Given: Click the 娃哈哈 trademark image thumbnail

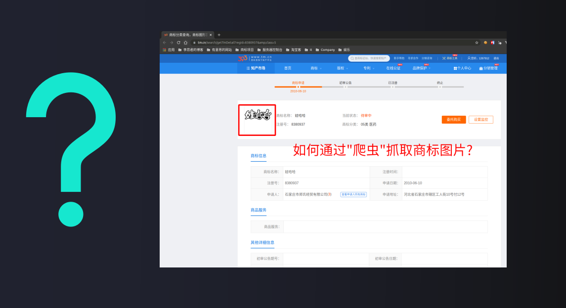Looking at the screenshot, I should click(258, 119).
